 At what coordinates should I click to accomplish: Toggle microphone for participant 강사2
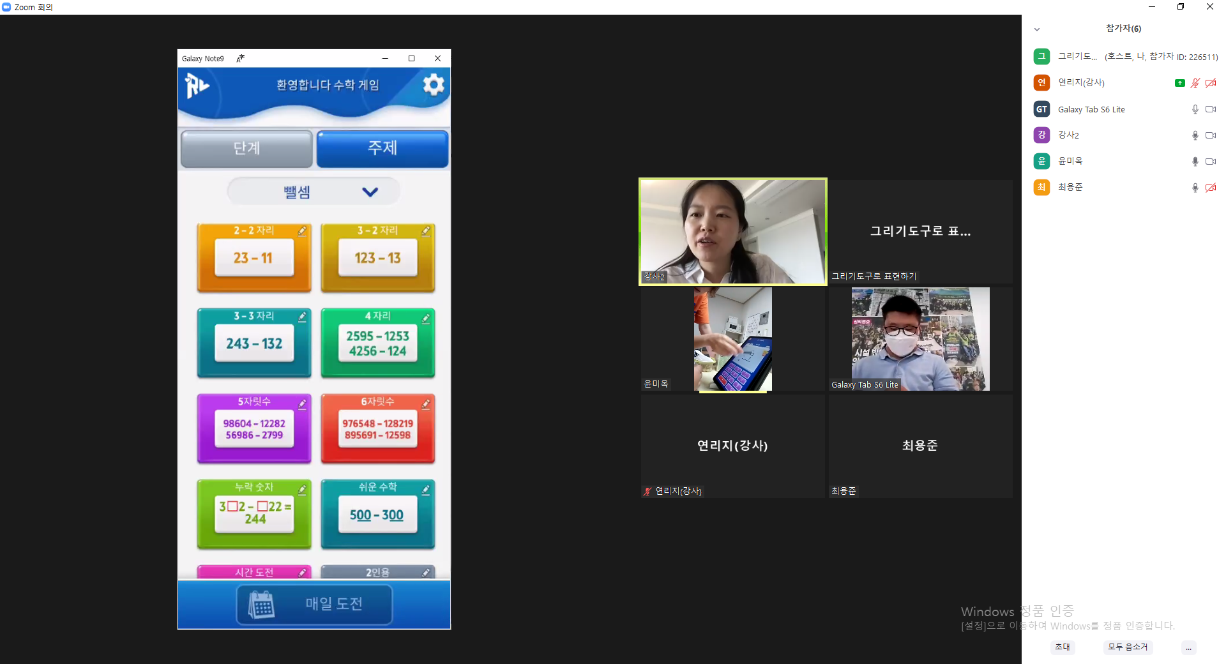coord(1195,135)
